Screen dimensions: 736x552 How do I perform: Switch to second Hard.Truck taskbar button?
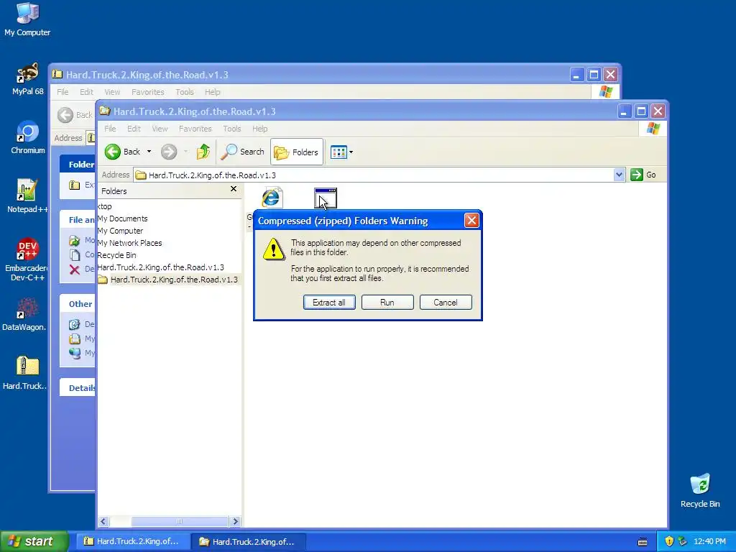click(249, 541)
